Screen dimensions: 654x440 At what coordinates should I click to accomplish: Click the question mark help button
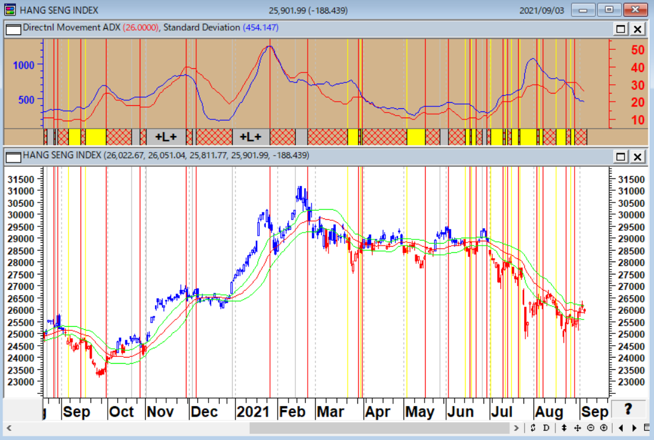pyautogui.click(x=629, y=409)
